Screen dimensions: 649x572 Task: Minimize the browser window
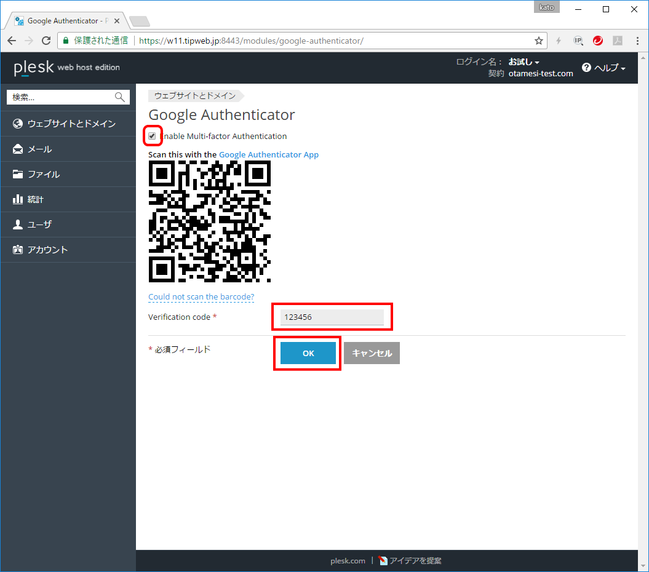[578, 9]
